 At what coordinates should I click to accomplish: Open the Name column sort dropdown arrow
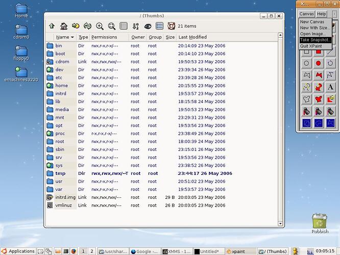pos(72,37)
